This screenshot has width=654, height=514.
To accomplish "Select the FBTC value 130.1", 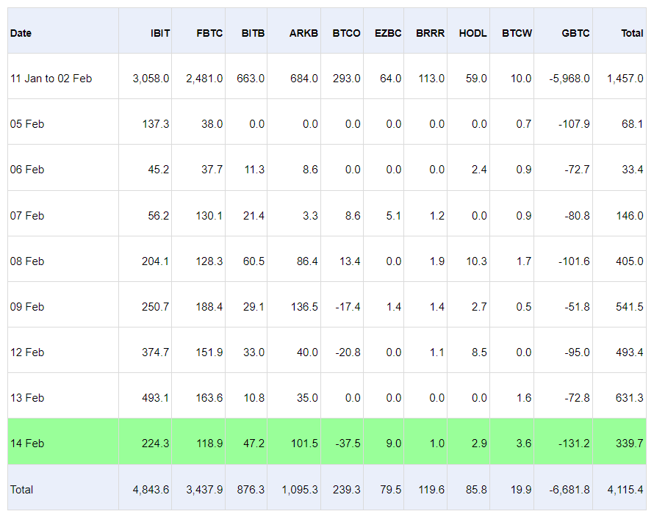I will [209, 216].
